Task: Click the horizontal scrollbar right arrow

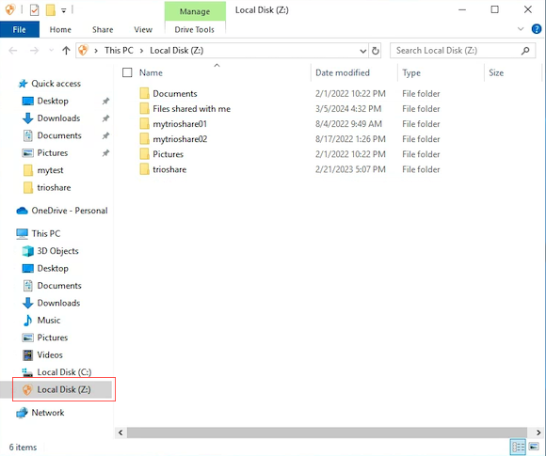Action: tap(538, 432)
